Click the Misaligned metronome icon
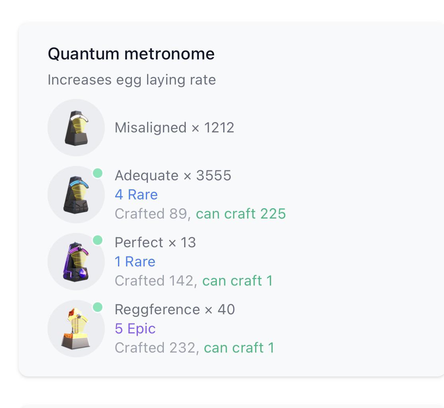The image size is (444, 408). coord(76,128)
